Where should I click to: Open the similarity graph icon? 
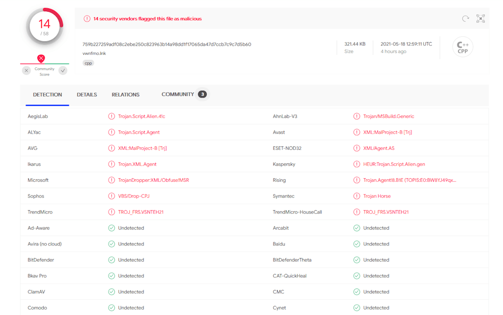pyautogui.click(x=480, y=19)
